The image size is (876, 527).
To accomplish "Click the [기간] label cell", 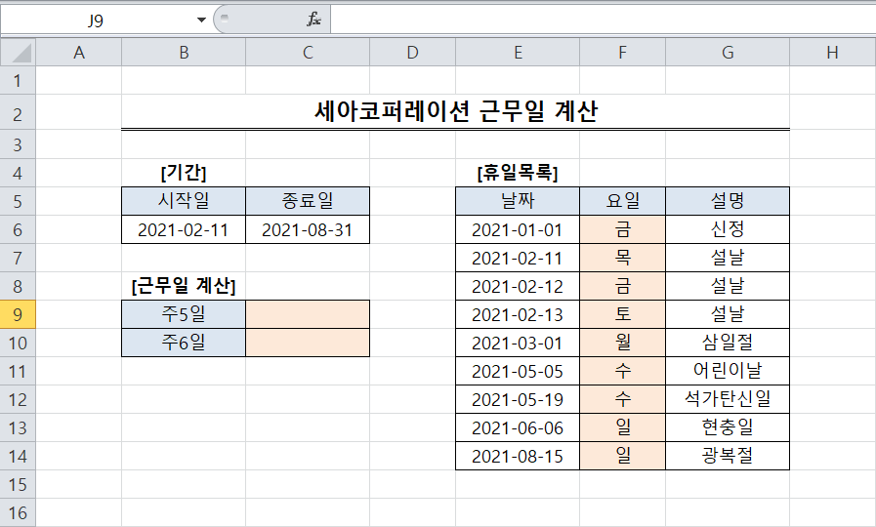I will pos(184,173).
